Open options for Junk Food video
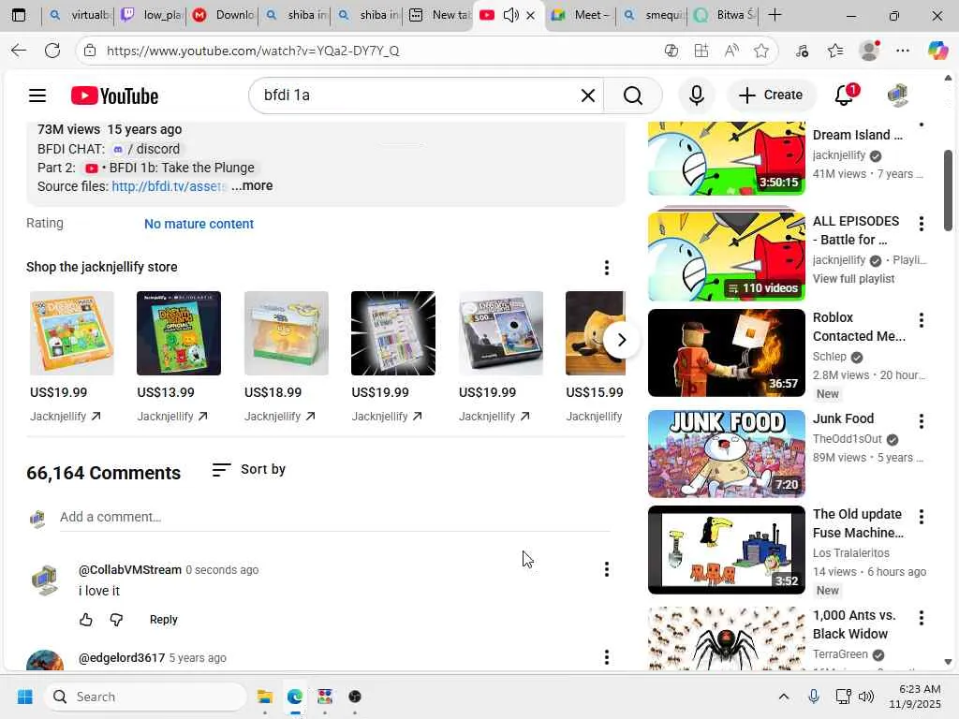The height and width of the screenshot is (719, 959). point(922,420)
